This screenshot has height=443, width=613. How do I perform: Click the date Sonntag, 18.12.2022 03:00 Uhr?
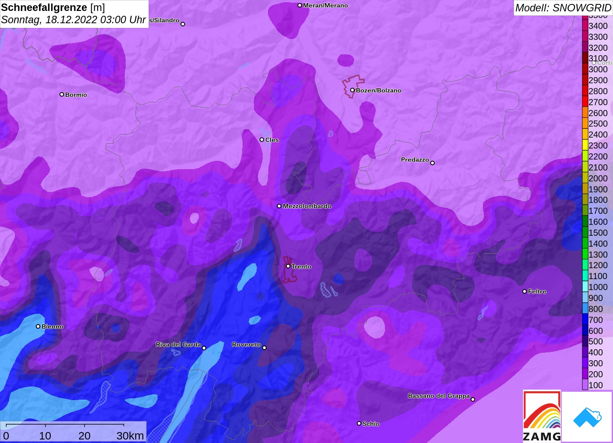pos(74,20)
